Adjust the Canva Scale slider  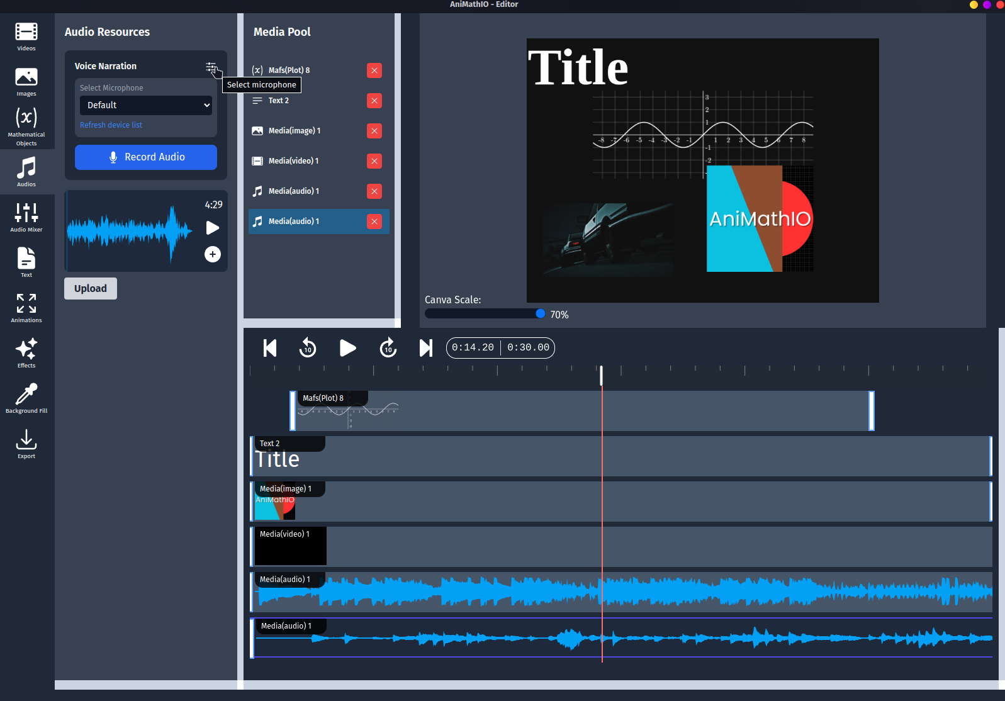click(485, 313)
